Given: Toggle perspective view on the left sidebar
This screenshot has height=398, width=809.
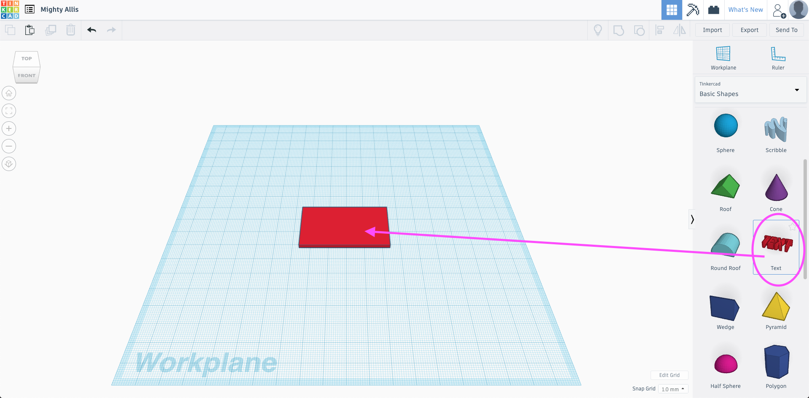Looking at the screenshot, I should point(8,164).
